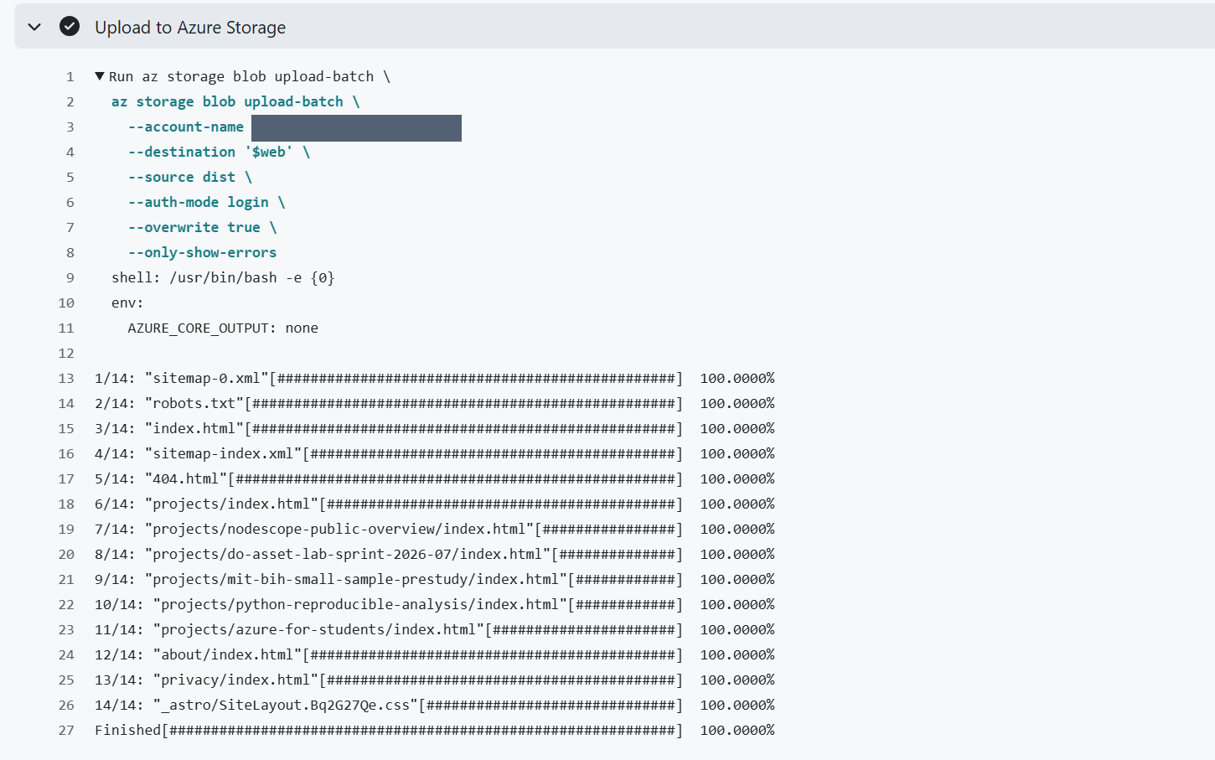Click the do-asset-lab-sprint-2026-07 upload line

click(x=435, y=554)
